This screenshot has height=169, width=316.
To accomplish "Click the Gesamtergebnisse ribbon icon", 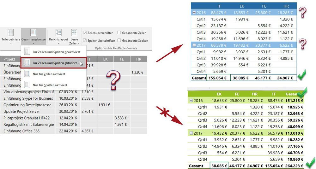I will click(33, 33).
